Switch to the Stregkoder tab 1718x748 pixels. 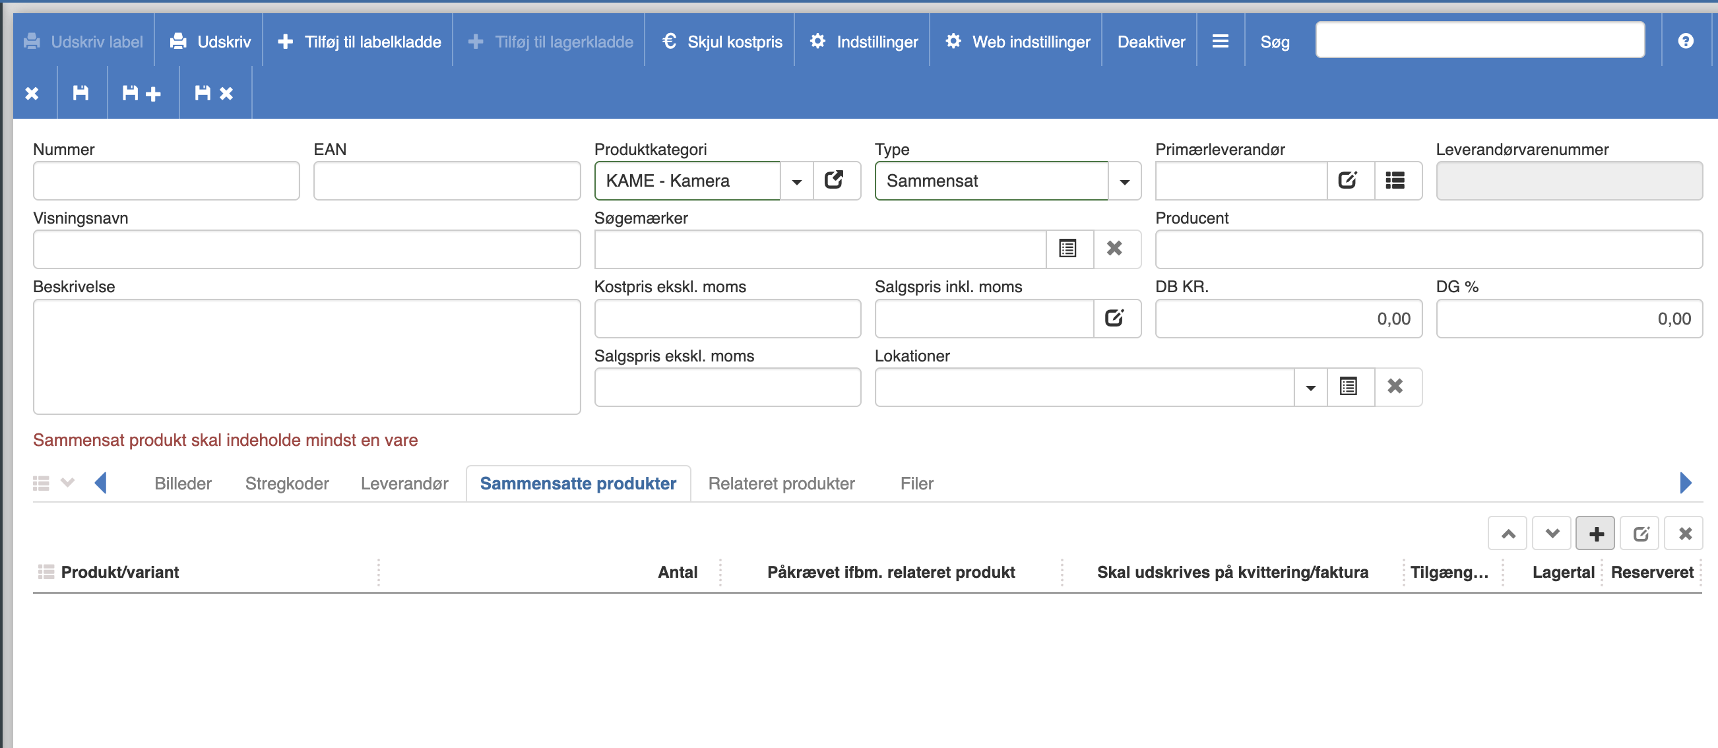coord(287,483)
